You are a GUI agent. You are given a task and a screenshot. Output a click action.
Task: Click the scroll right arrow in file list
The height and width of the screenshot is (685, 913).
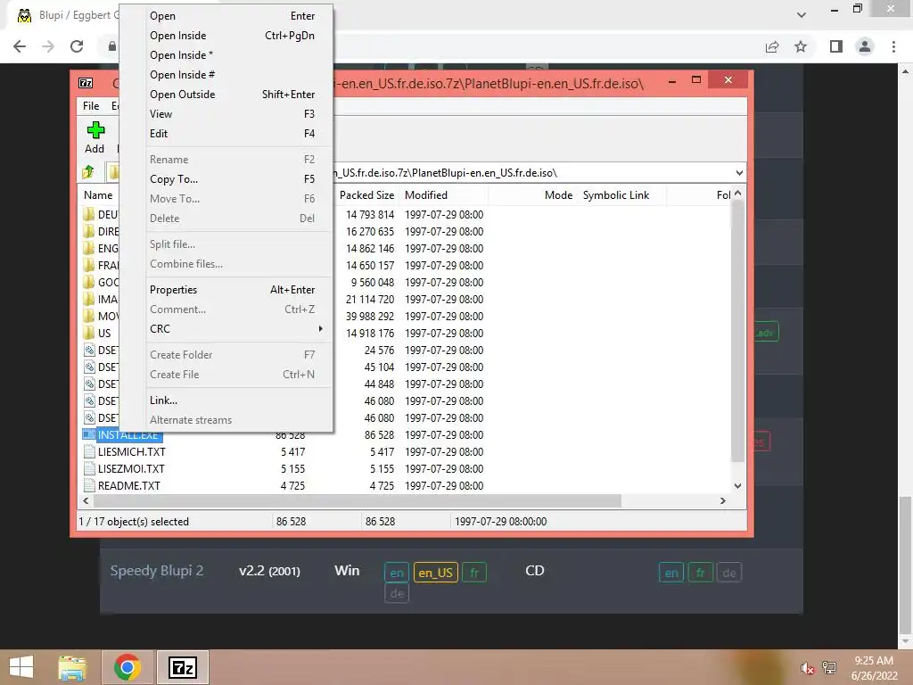click(723, 501)
